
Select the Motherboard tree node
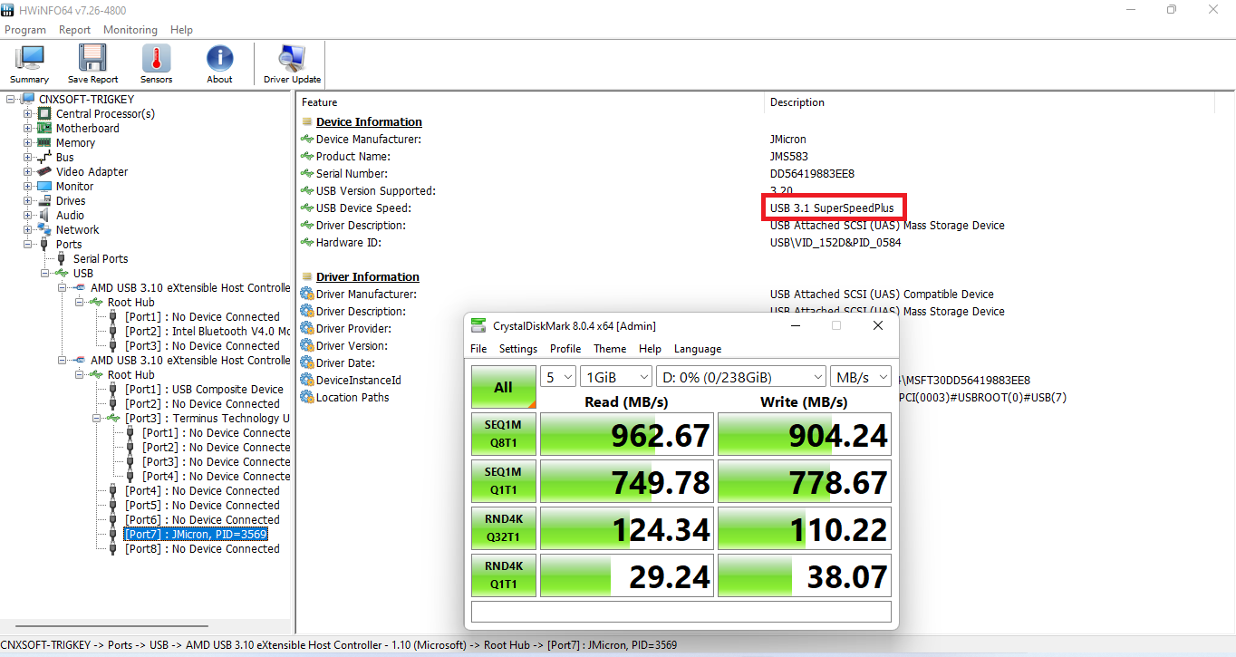(87, 128)
